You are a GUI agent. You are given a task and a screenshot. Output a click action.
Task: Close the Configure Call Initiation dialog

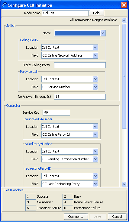(x=124, y=5)
